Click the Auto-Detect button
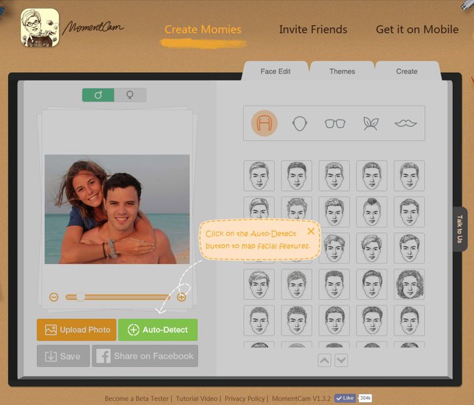The image size is (474, 405). 158,329
